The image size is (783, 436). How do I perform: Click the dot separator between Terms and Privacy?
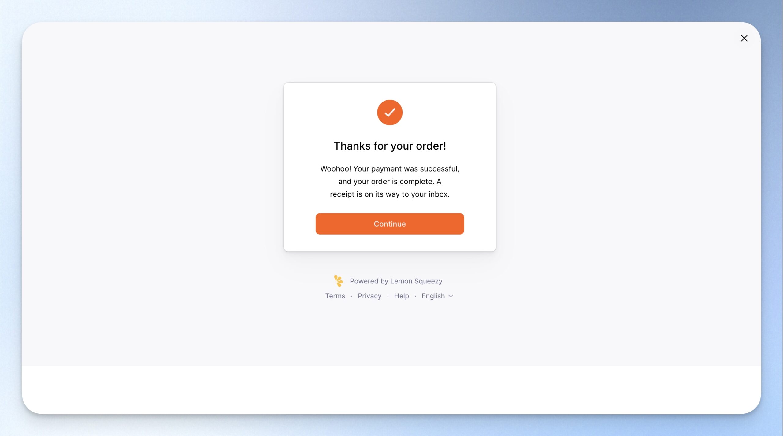click(x=351, y=296)
